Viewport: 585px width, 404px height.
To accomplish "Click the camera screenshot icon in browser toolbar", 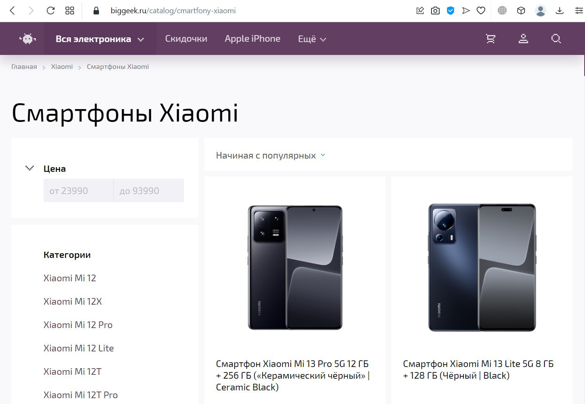I will (x=435, y=11).
